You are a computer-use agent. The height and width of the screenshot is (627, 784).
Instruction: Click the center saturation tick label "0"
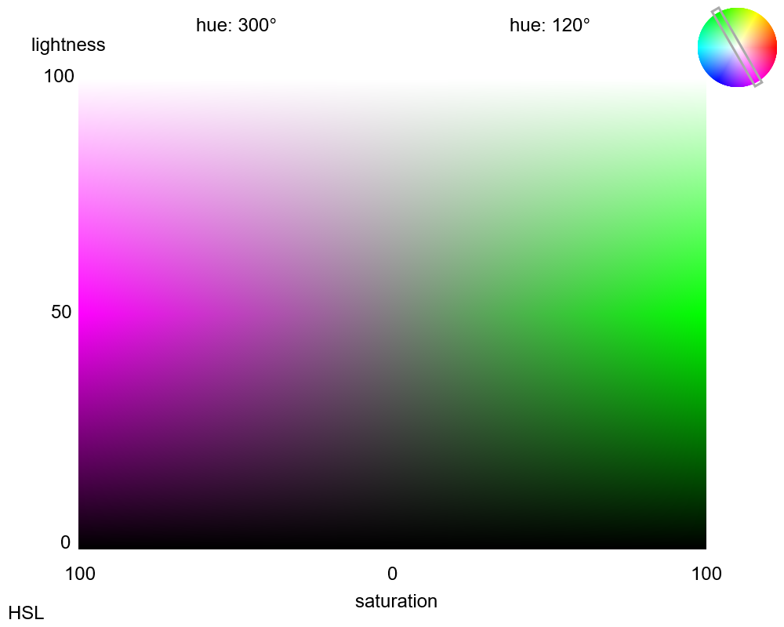pyautogui.click(x=392, y=574)
